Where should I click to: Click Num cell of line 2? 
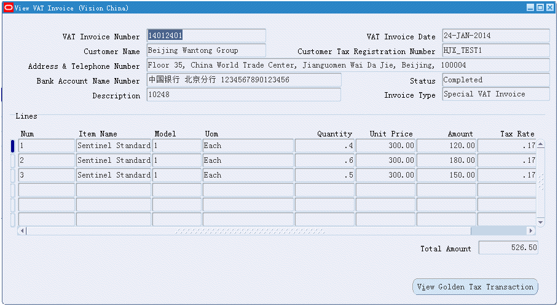47,160
